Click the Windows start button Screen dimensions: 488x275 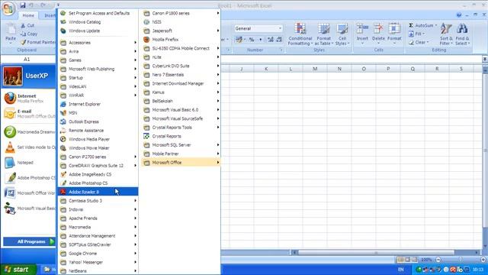[18, 270]
